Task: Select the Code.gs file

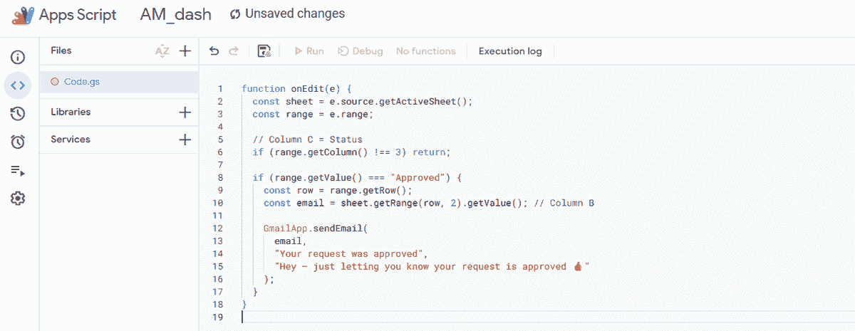Action: 82,82
